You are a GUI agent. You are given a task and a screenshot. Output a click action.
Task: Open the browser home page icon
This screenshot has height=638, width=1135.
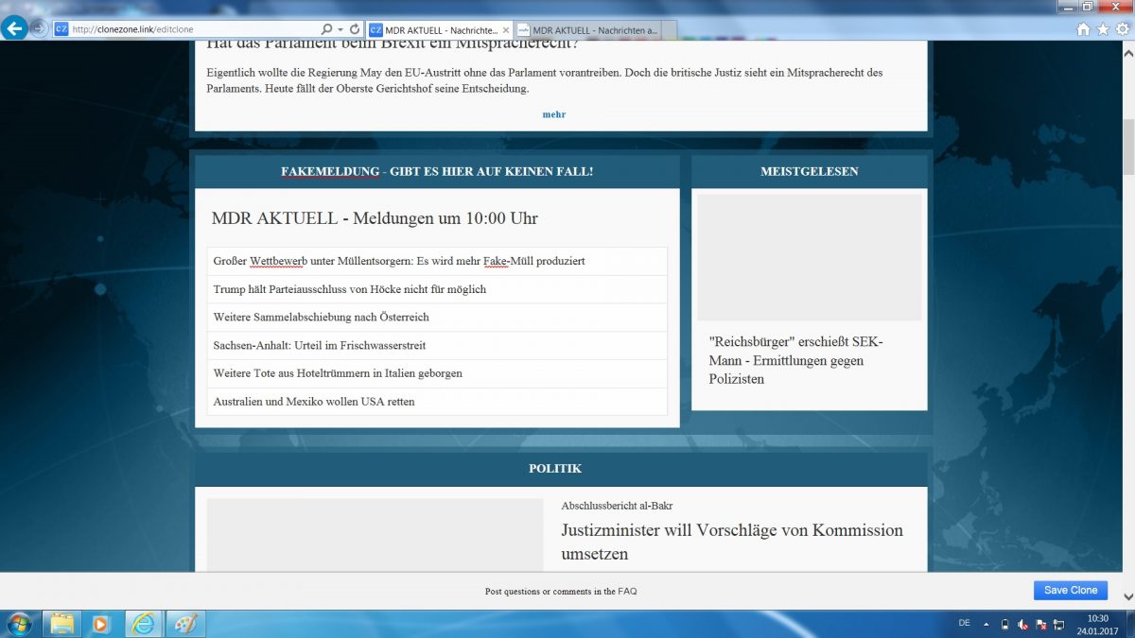(1084, 29)
